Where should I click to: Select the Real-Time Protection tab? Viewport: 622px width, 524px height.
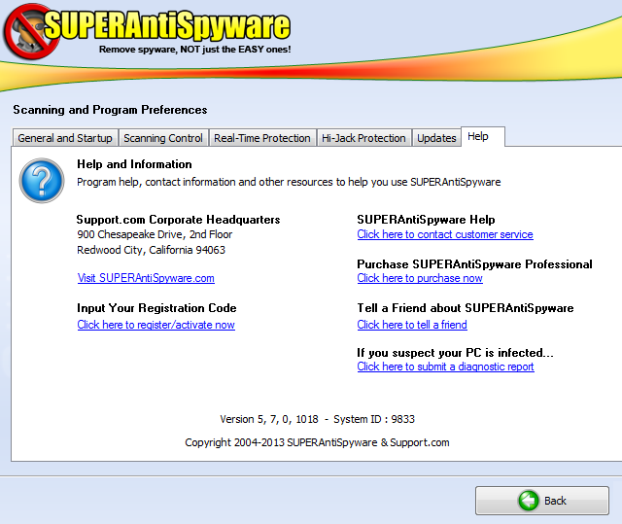(262, 138)
